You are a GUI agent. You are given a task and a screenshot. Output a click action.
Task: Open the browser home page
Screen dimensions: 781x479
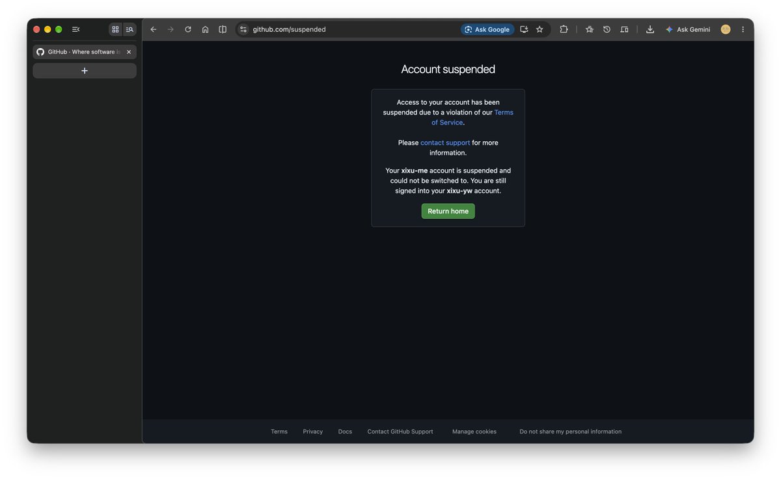pyautogui.click(x=205, y=29)
